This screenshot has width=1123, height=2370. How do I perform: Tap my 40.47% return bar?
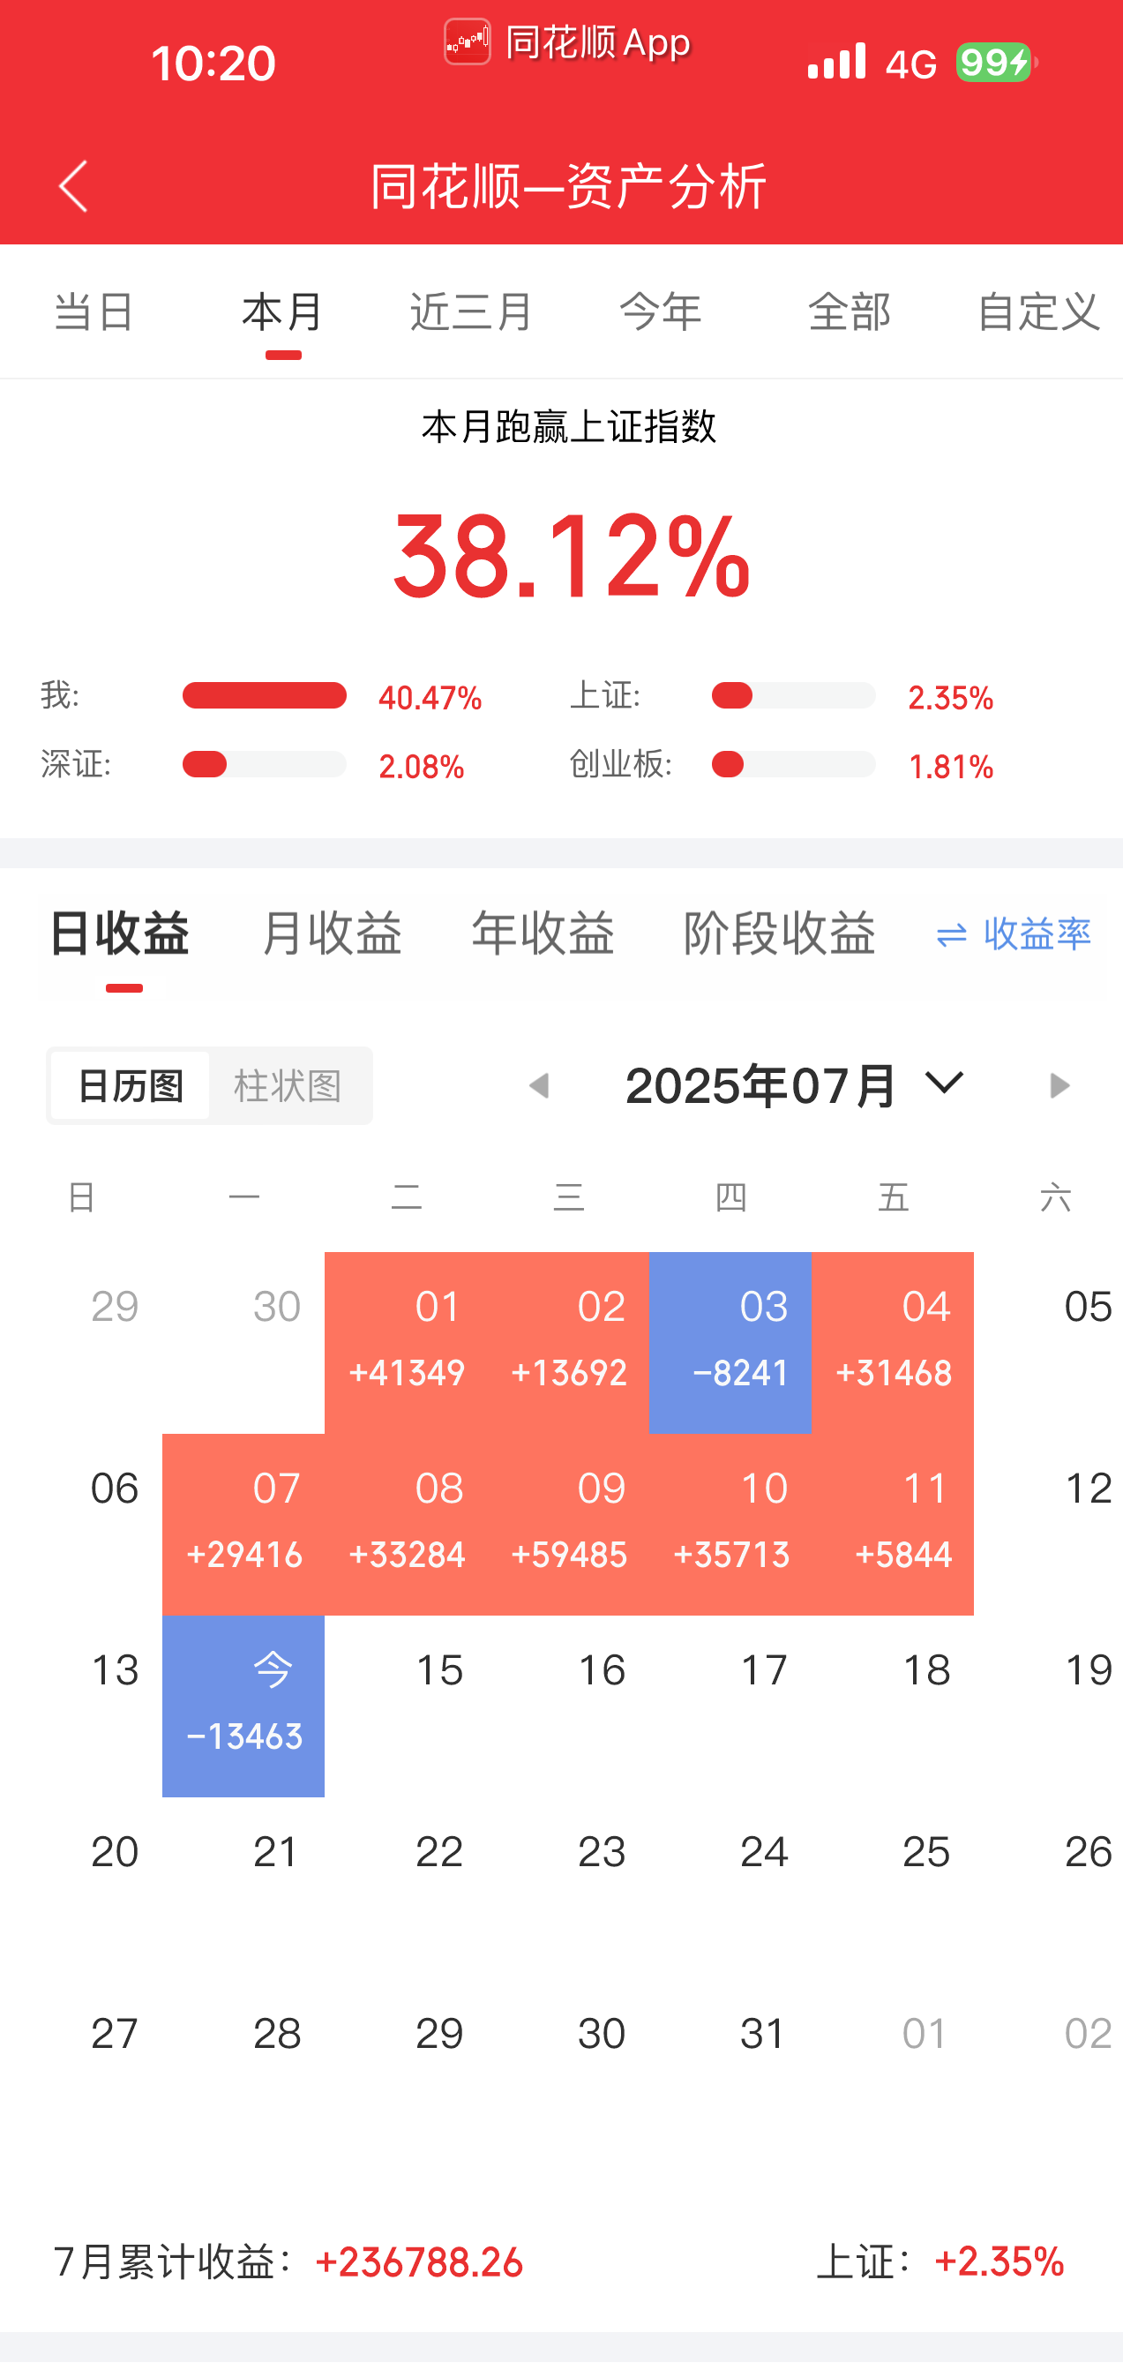pos(265,695)
